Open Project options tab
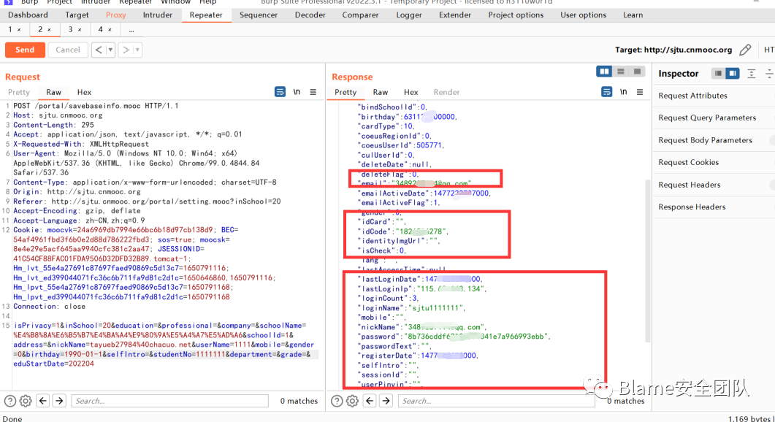 pyautogui.click(x=516, y=15)
